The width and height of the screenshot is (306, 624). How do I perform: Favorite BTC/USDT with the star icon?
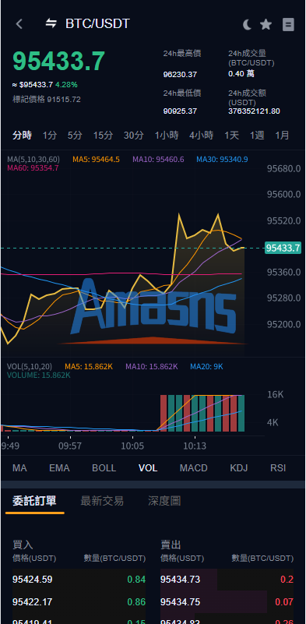coord(266,25)
